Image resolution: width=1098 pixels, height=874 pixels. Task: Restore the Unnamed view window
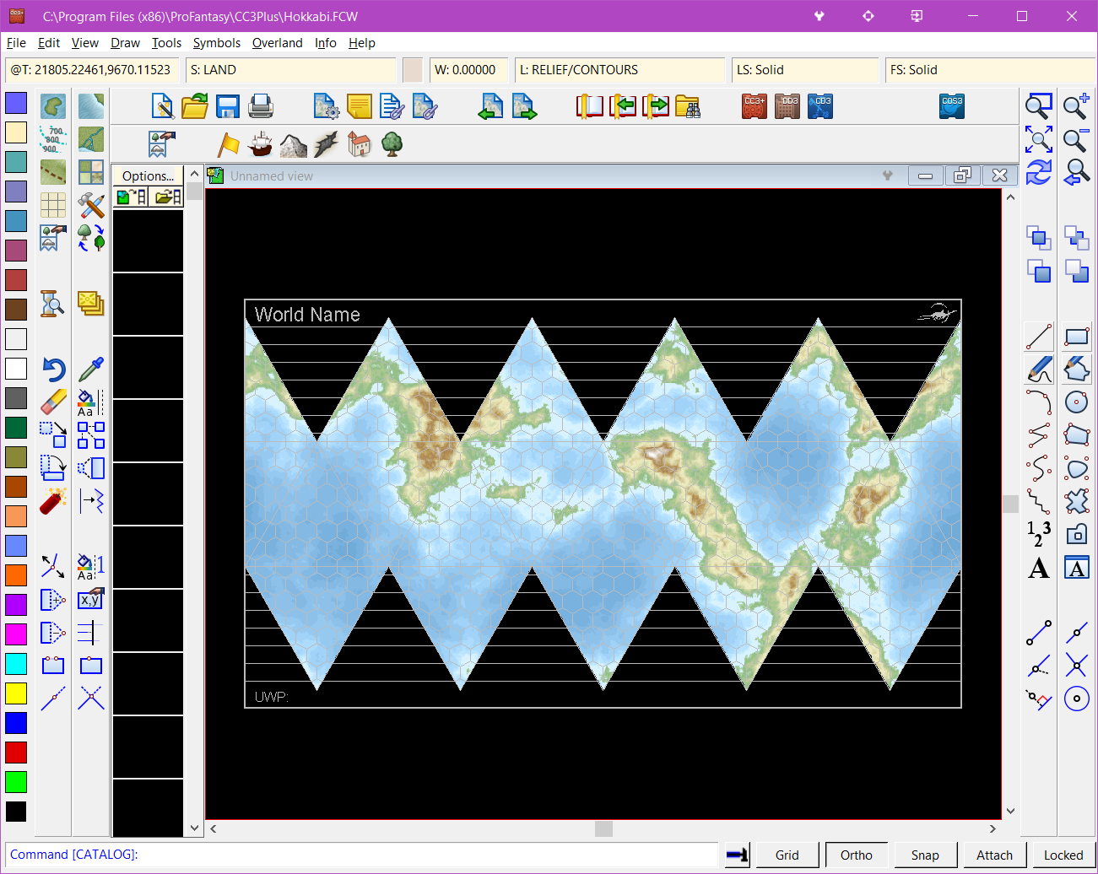[x=962, y=175]
